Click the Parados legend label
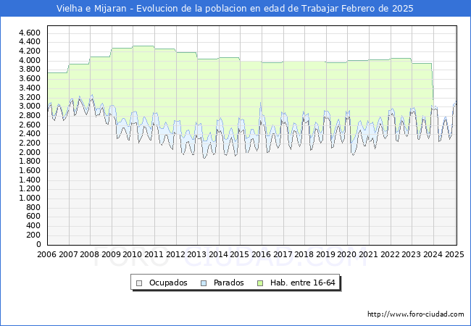471x326 pixels. pyautogui.click(x=228, y=283)
